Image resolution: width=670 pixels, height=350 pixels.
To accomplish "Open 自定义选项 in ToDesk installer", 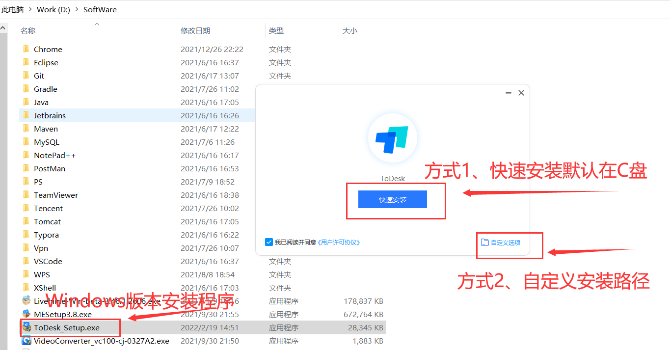I will tap(506, 242).
